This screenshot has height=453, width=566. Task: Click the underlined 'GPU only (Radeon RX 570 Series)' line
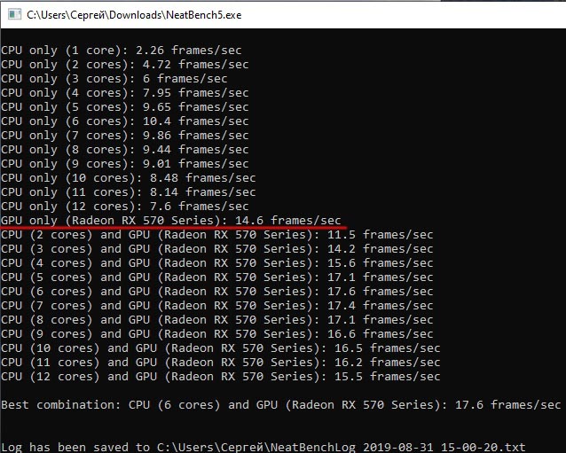(x=171, y=221)
